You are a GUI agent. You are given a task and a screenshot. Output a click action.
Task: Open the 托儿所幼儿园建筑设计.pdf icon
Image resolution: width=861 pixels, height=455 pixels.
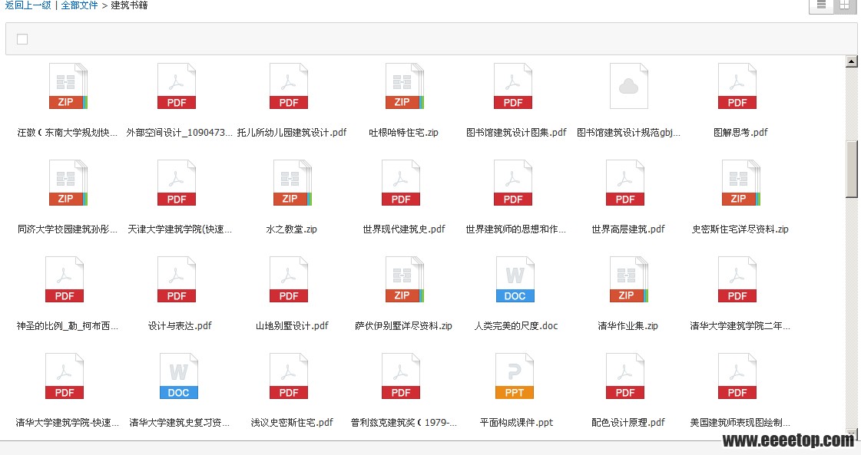pyautogui.click(x=288, y=86)
